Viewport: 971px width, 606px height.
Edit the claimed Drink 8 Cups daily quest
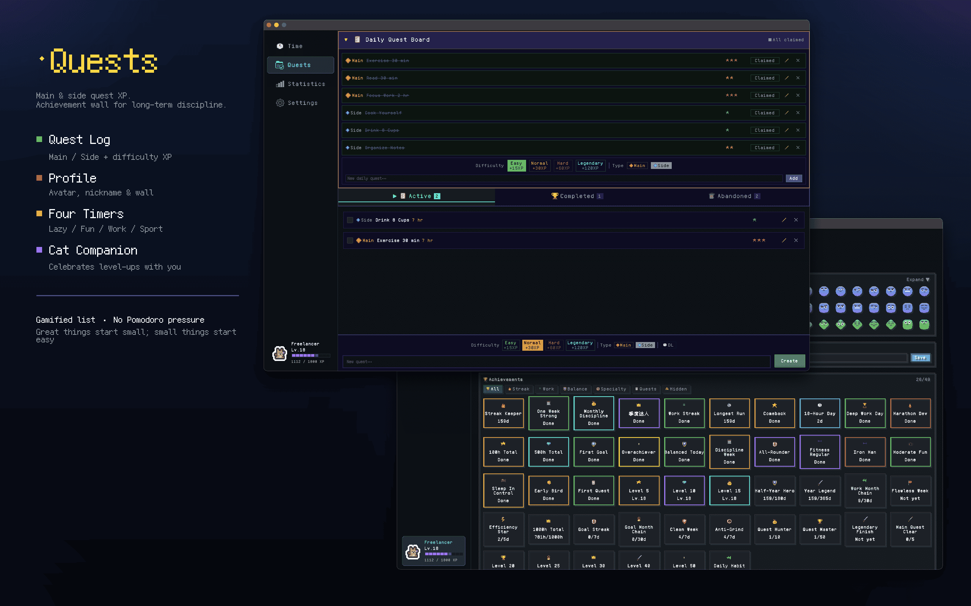[x=786, y=130]
